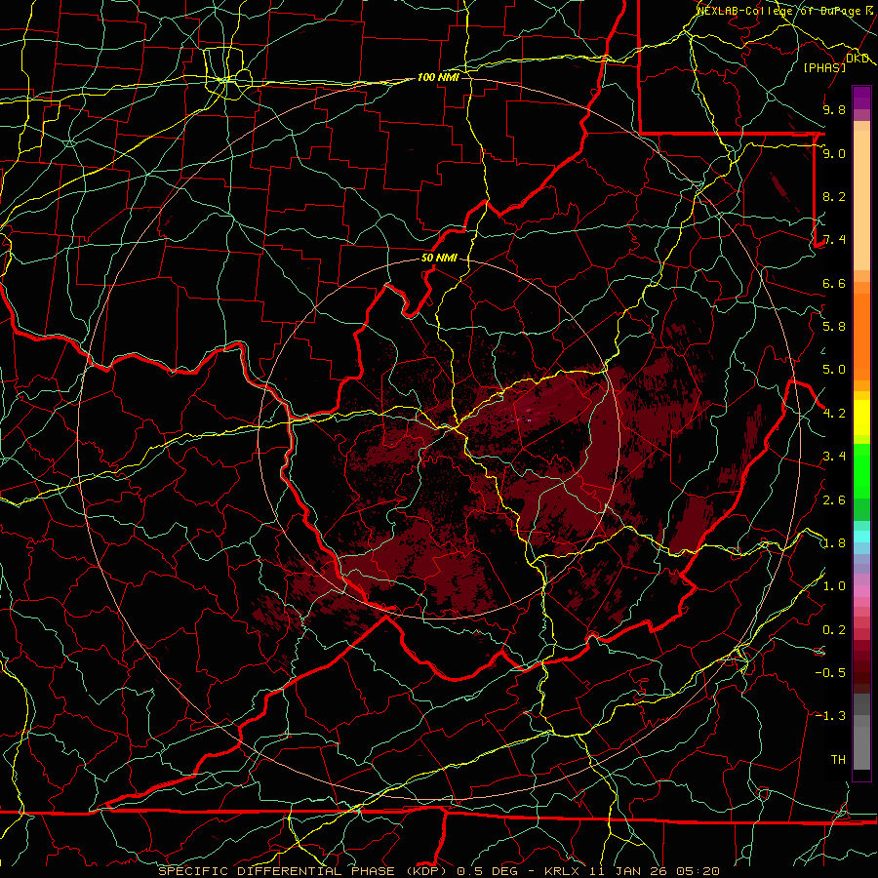This screenshot has height=878, width=878.
Task: Click the 5.0 scale label
Action: point(834,370)
